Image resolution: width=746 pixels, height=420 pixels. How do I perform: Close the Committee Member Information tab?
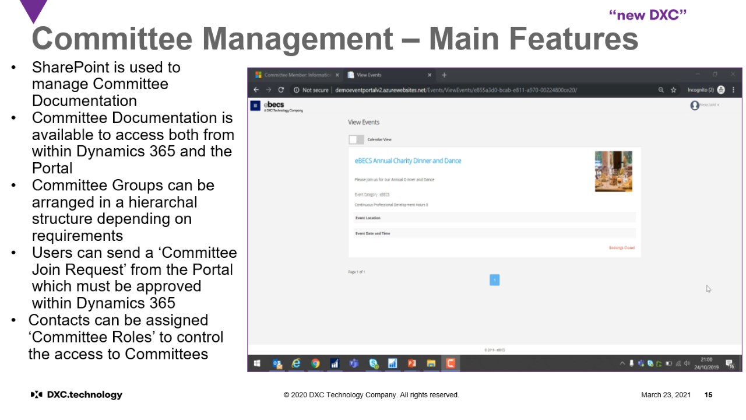(x=338, y=75)
